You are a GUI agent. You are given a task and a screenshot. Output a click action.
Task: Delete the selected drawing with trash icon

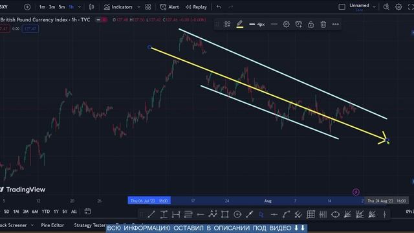click(x=323, y=25)
